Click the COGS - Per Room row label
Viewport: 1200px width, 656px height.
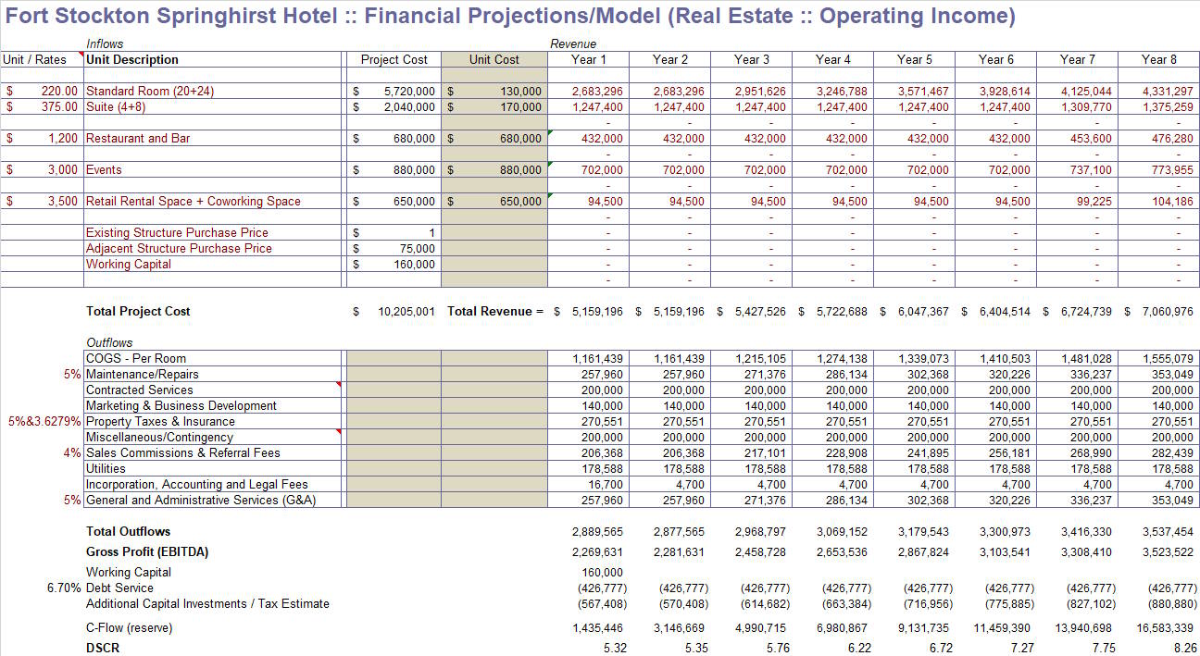[x=136, y=359]
